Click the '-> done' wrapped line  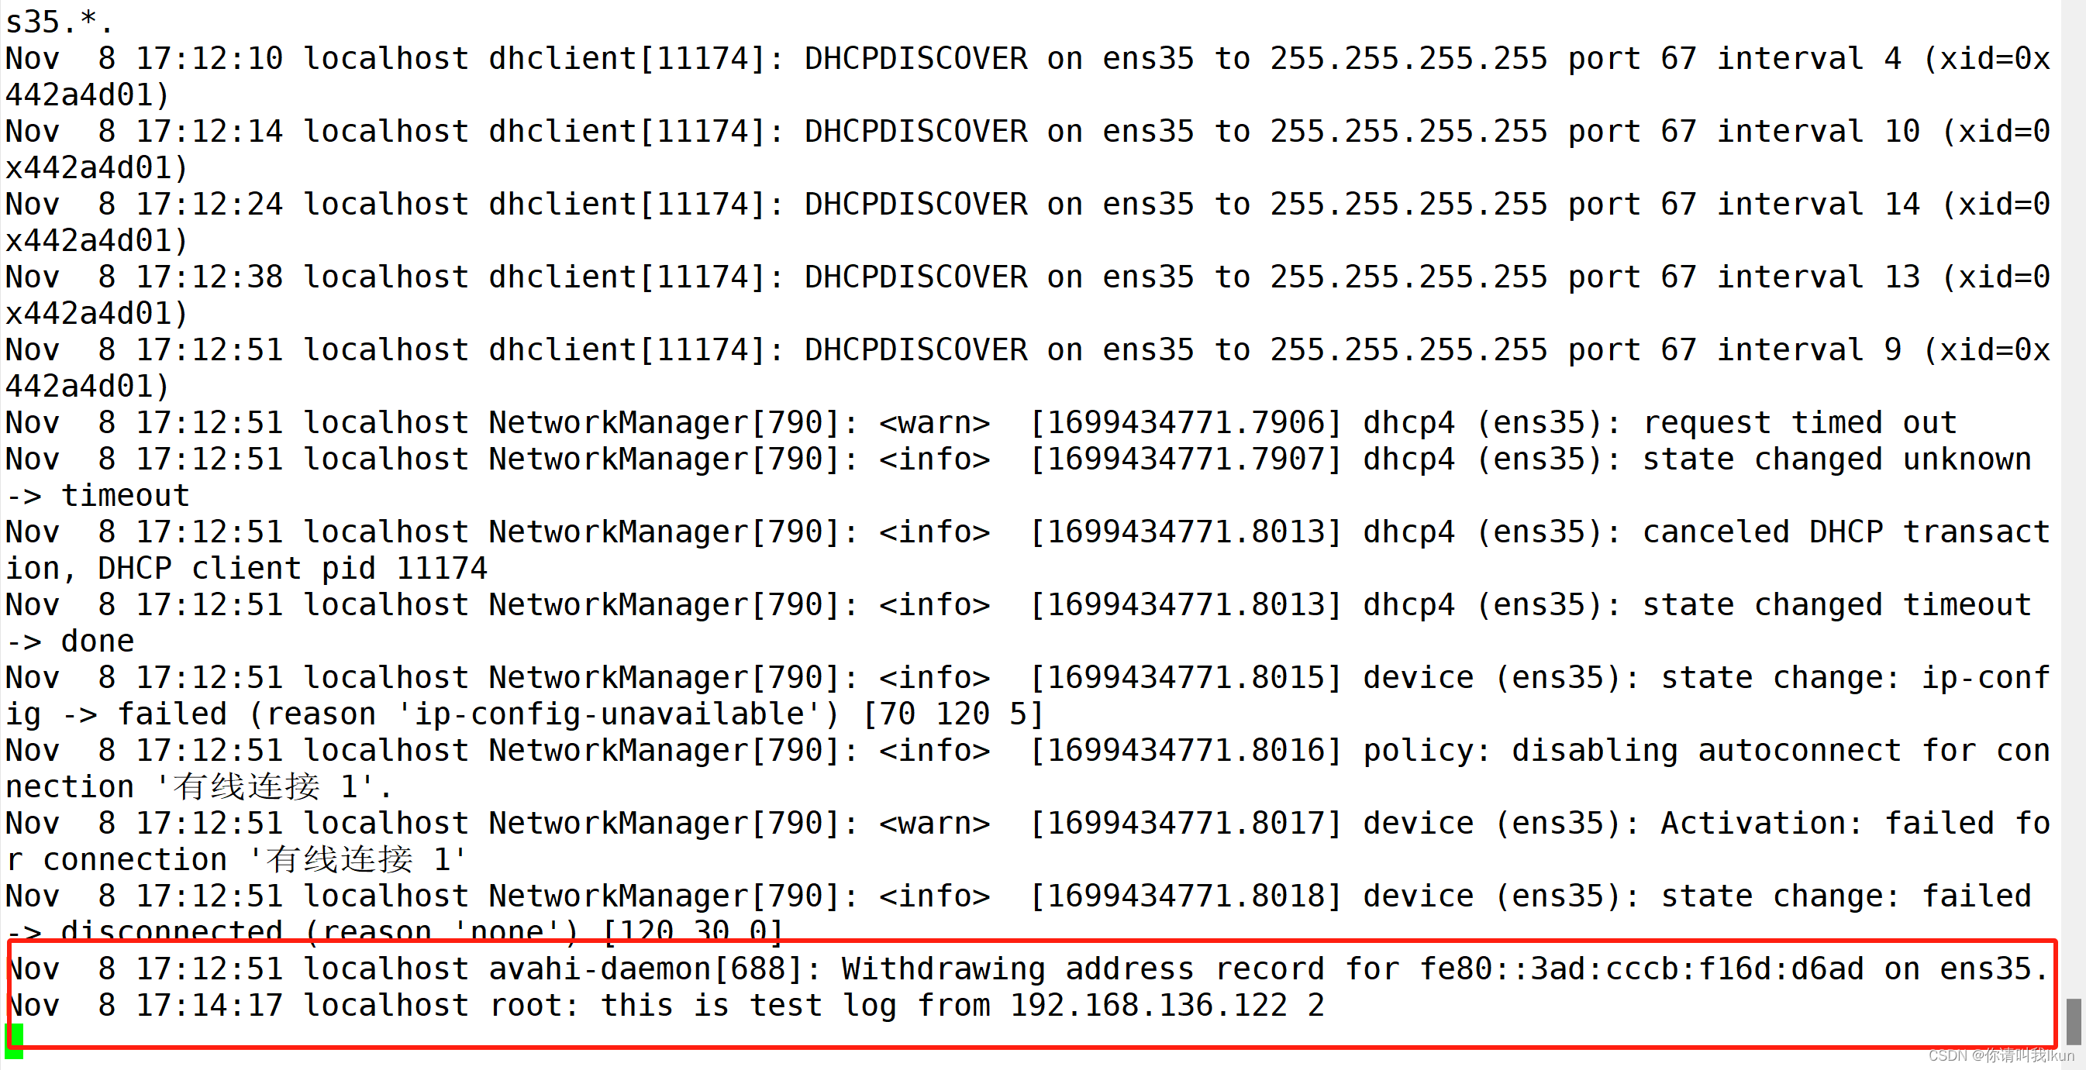point(70,641)
